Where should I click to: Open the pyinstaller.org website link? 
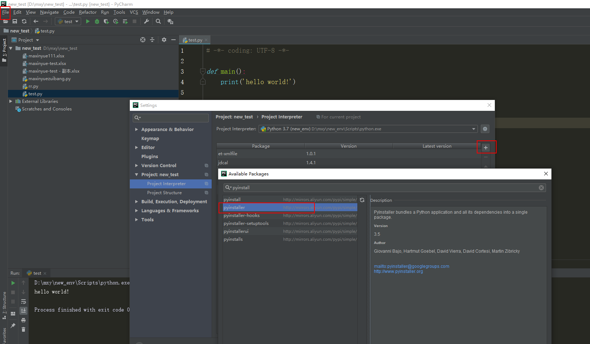[399, 271]
